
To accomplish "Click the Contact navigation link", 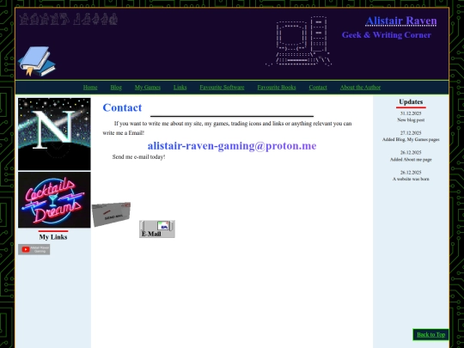I will point(318,88).
